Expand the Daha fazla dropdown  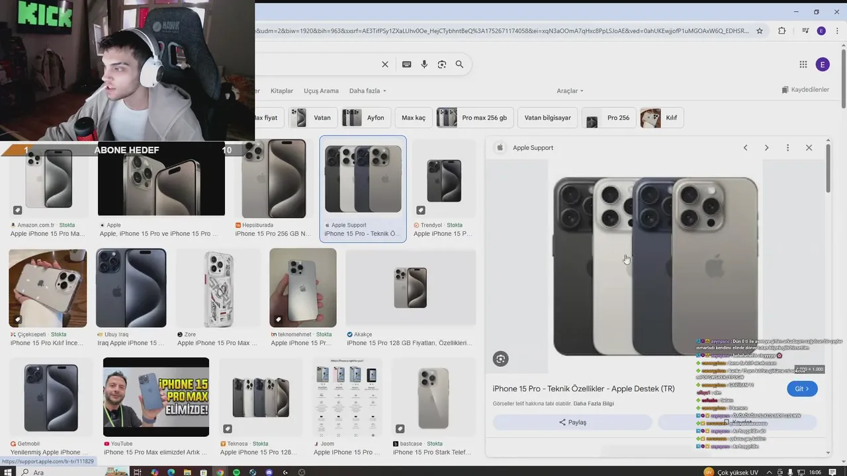pos(367,91)
